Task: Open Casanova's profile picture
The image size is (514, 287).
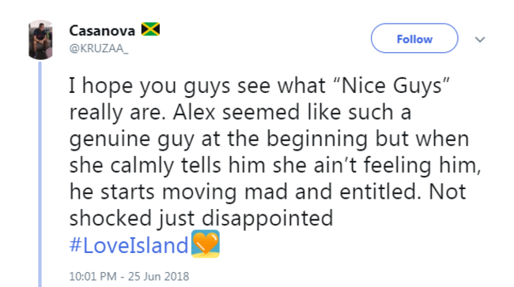Action: (40, 39)
